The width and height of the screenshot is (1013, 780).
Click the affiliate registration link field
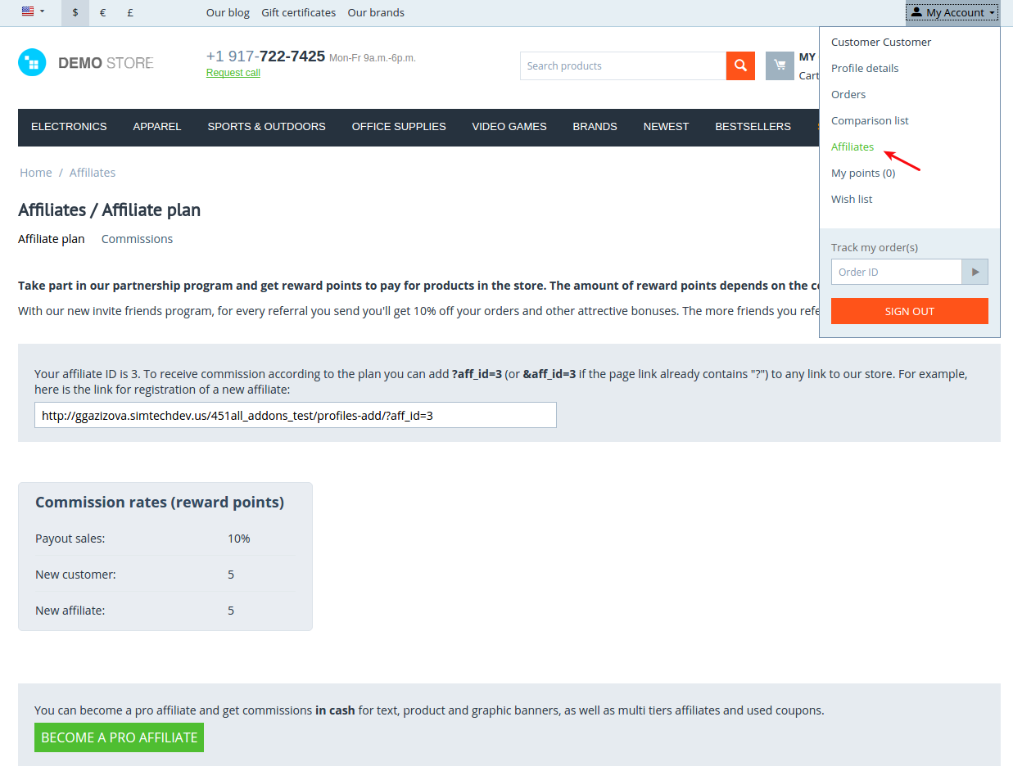[296, 415]
